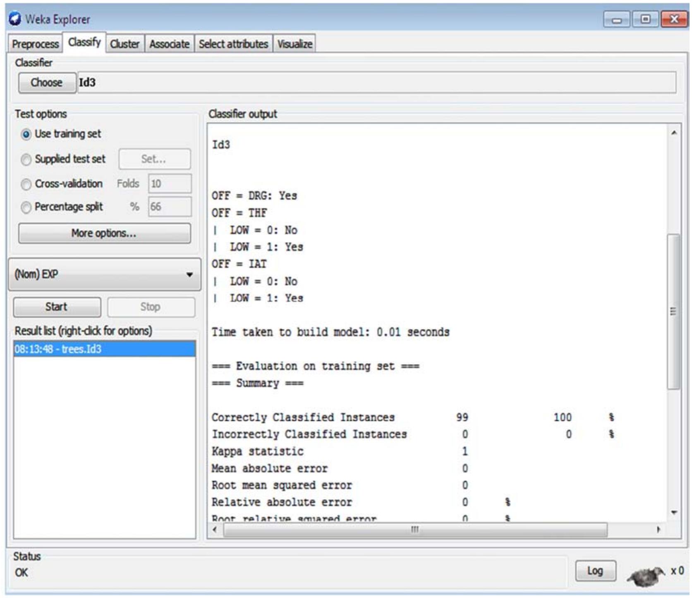Select Cross-validation radio button

pos(26,184)
